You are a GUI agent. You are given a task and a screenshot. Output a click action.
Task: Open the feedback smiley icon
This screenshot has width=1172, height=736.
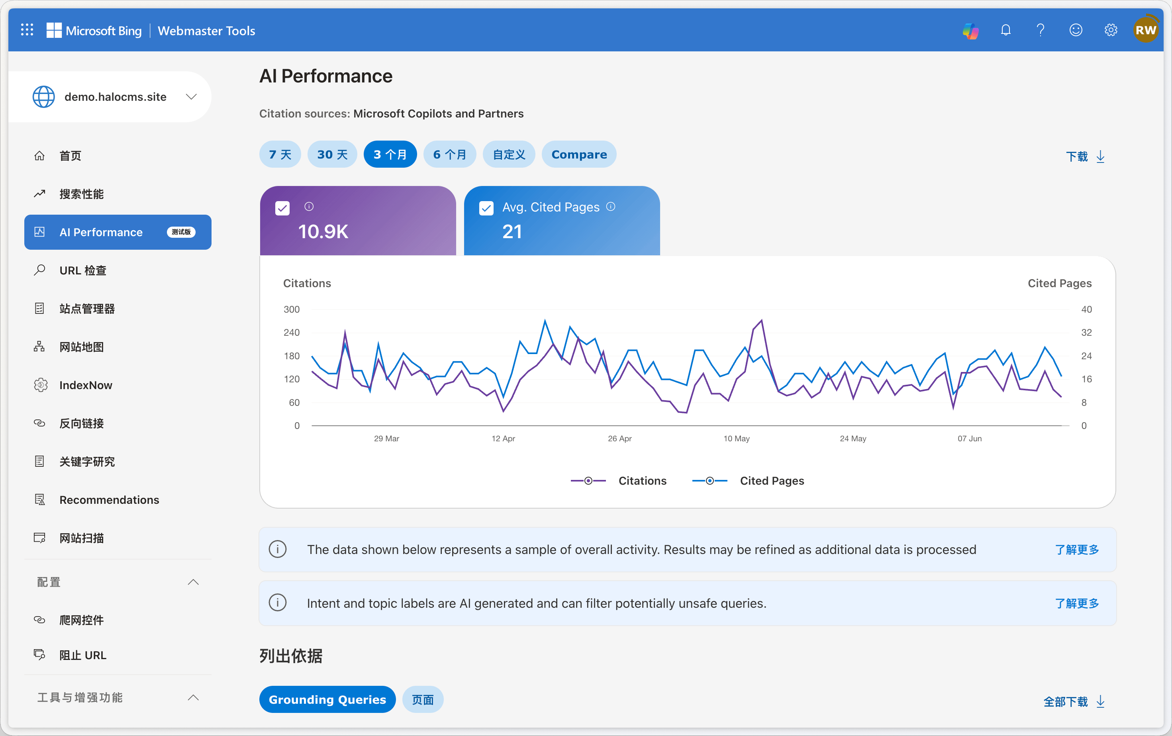tap(1076, 30)
